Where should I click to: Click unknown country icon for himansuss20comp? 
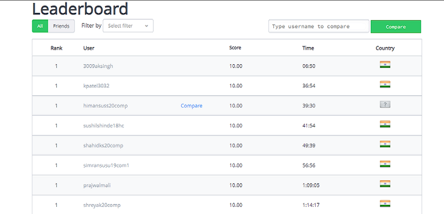click(x=385, y=104)
